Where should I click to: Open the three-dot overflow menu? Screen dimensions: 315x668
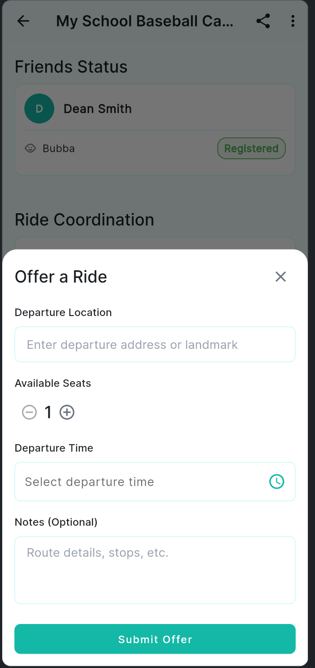(293, 21)
